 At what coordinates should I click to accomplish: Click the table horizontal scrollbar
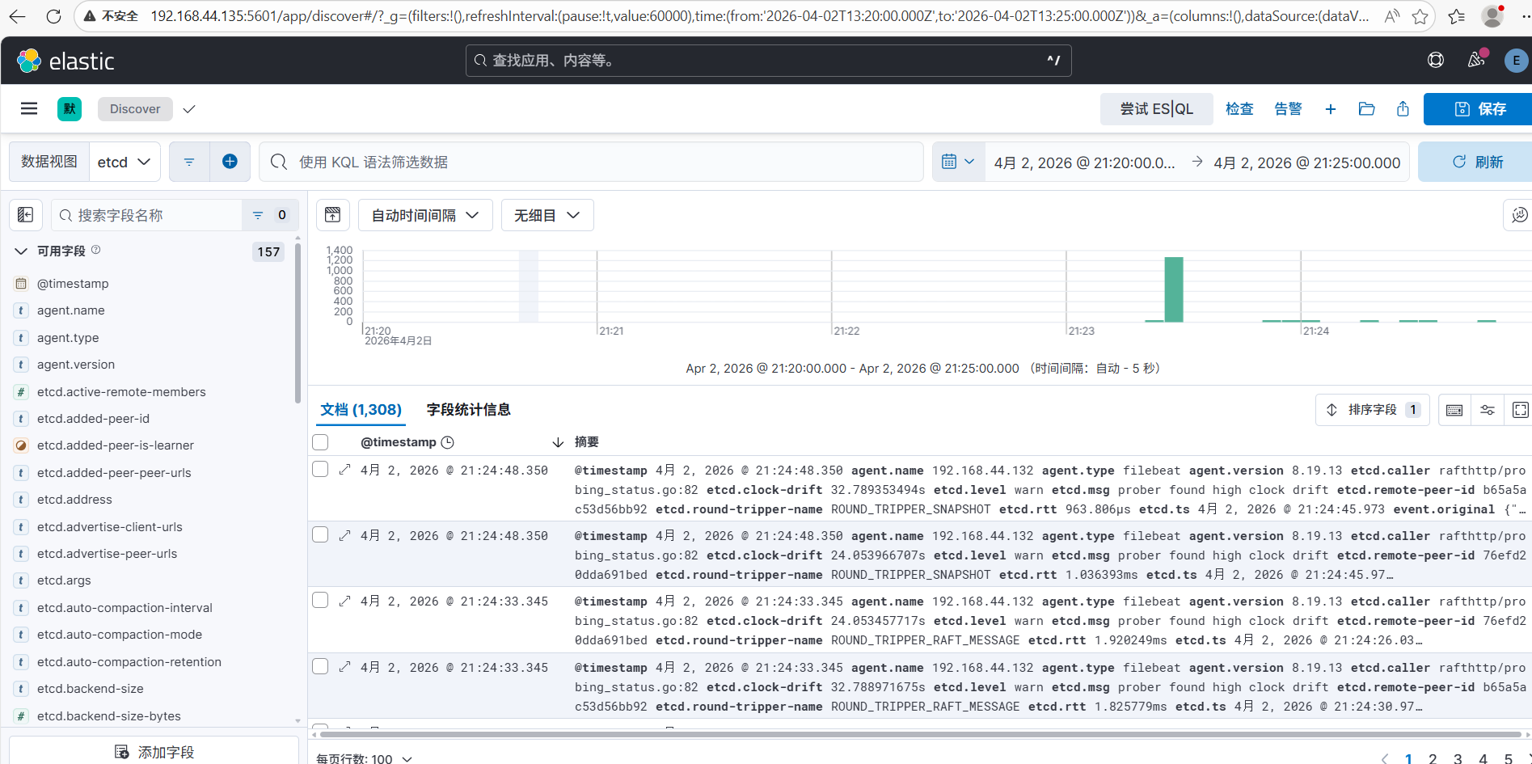tap(918, 734)
